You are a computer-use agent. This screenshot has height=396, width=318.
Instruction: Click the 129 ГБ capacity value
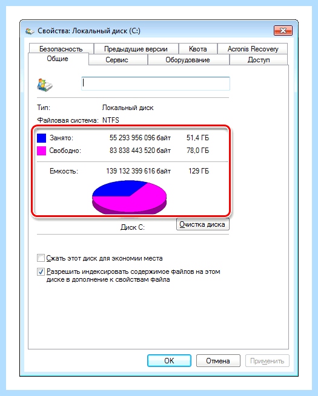pyautogui.click(x=199, y=171)
